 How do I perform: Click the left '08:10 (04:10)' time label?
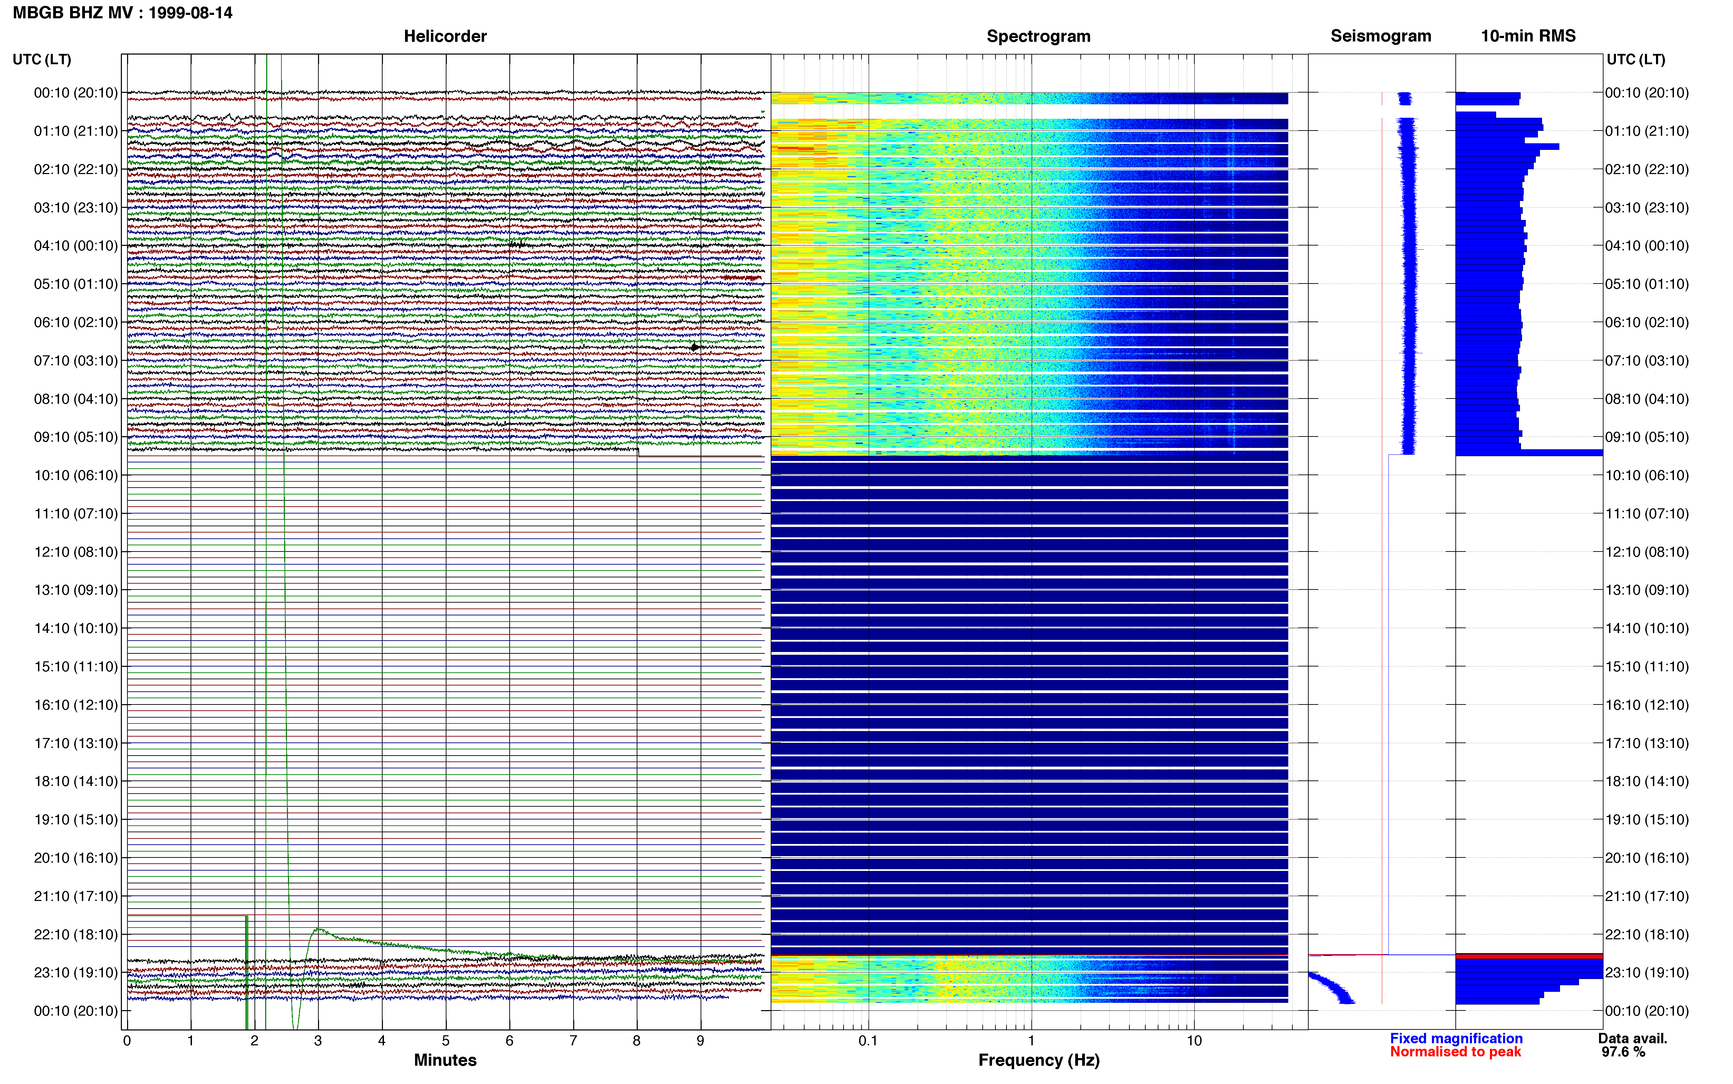coord(76,399)
